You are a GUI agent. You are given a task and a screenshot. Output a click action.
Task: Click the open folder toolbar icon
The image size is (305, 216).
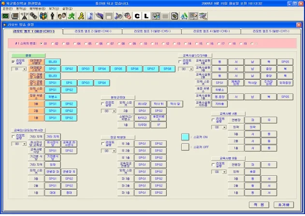coord(100,16)
